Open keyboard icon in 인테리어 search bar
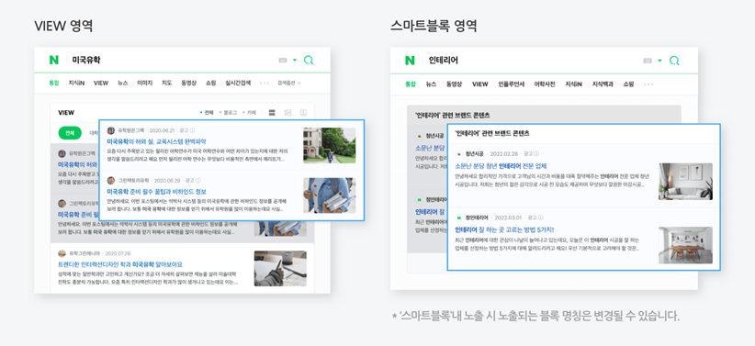The image size is (755, 346). point(648,61)
